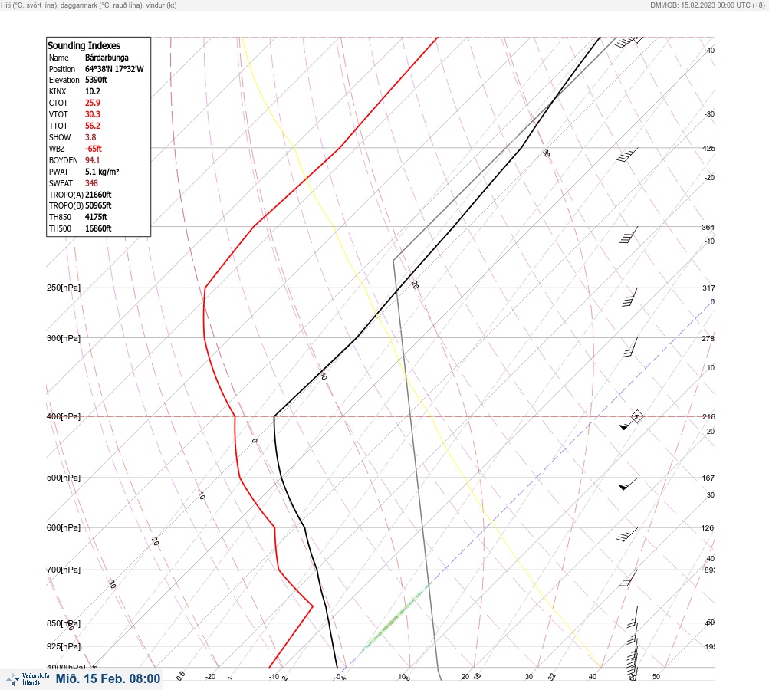Click the 850[hPa] pressure label
Viewport: 769px width, 690px height.
pyautogui.click(x=64, y=623)
